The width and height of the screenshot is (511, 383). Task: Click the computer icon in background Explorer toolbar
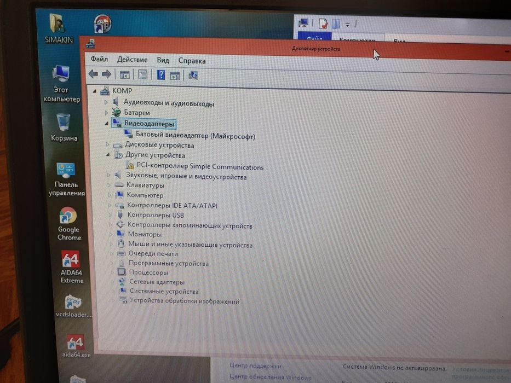click(x=303, y=22)
